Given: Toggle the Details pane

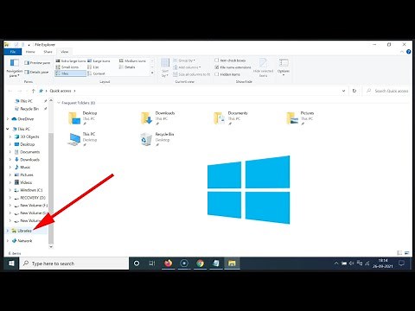Looking at the screenshot, I should pos(36,72).
